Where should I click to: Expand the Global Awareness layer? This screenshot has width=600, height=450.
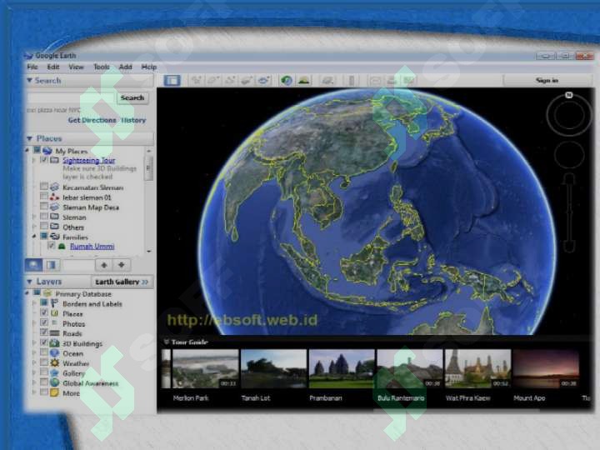point(34,382)
